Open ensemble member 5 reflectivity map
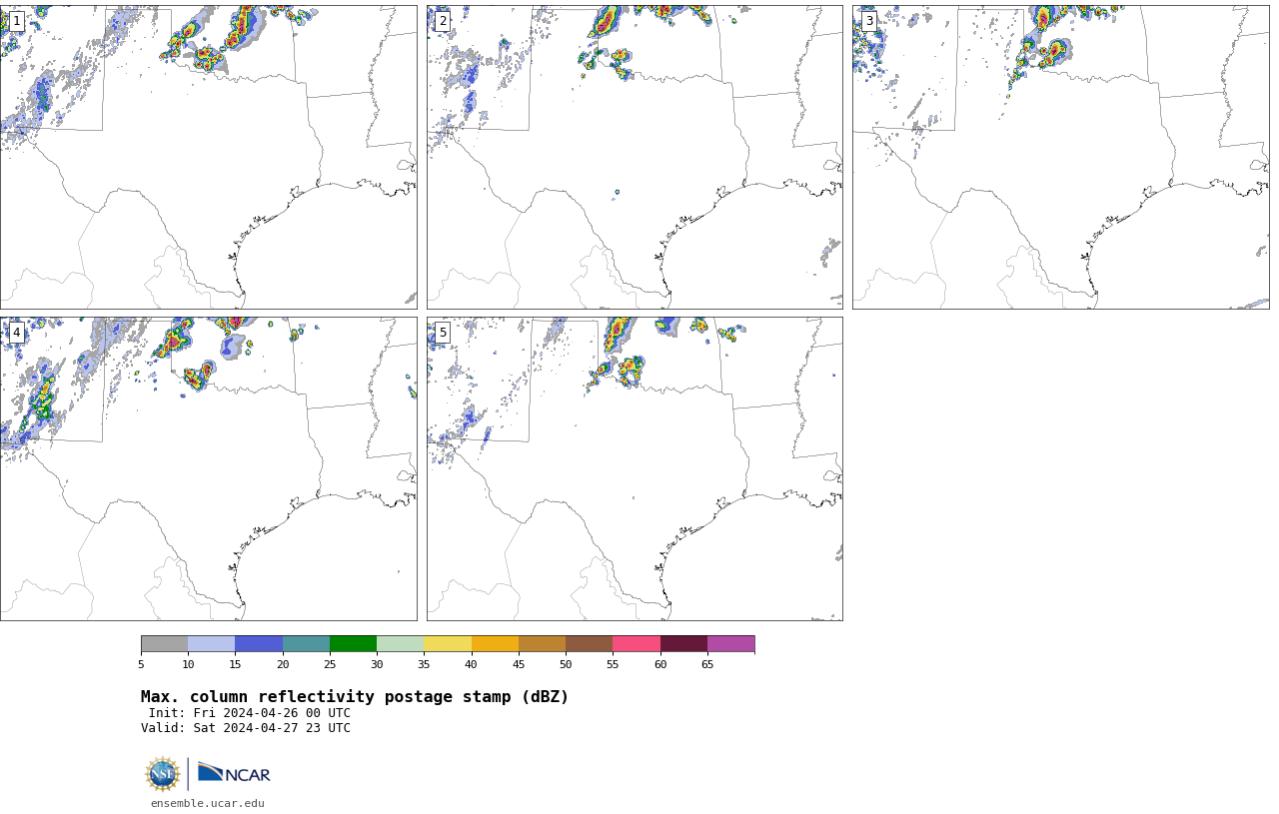1279x814 pixels. point(635,468)
